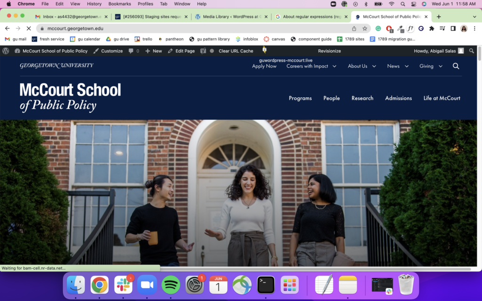Open the Chrome three-dot menu
The height and width of the screenshot is (301, 482).
tap(474, 28)
